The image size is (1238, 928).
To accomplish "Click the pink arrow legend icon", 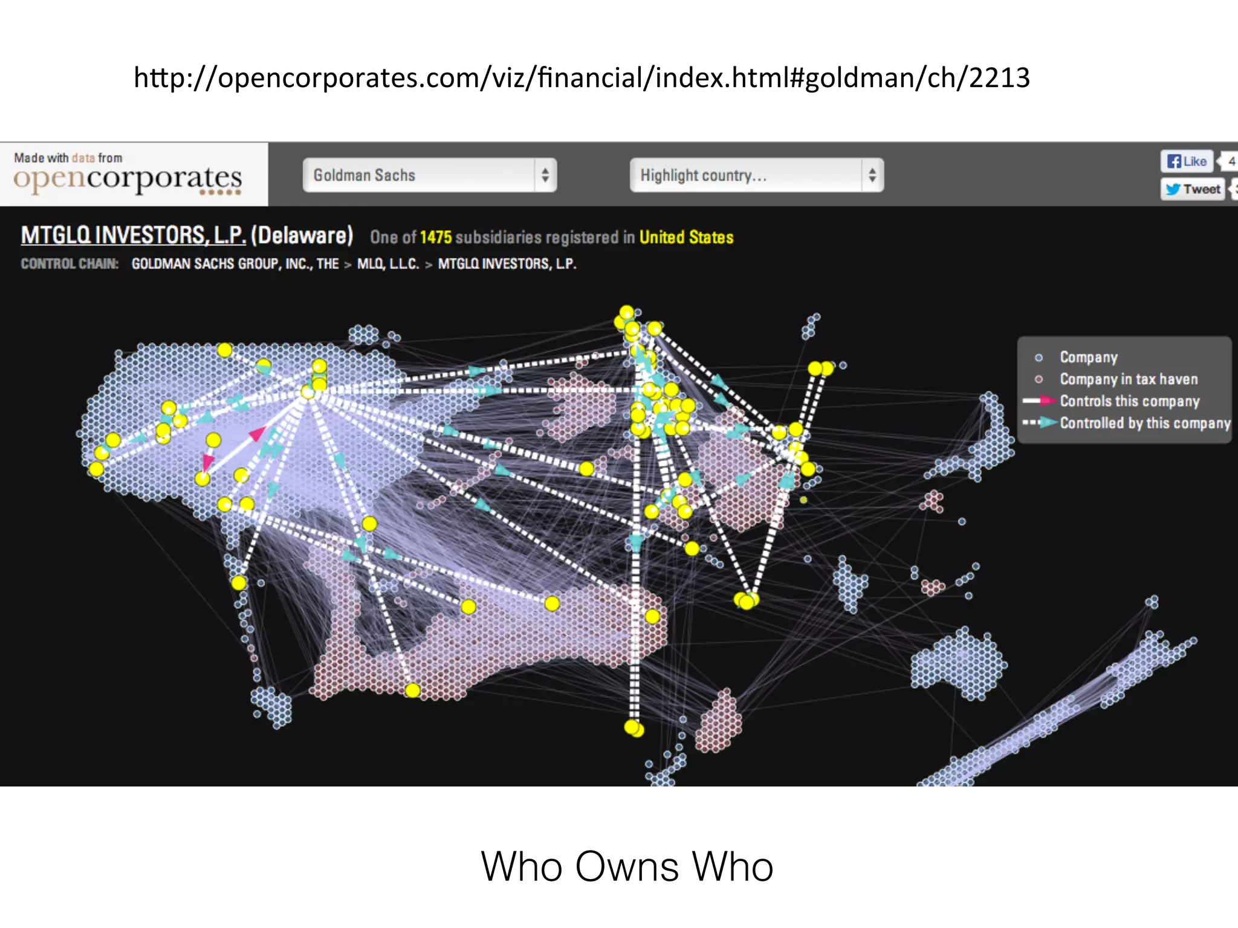I will coord(1039,401).
